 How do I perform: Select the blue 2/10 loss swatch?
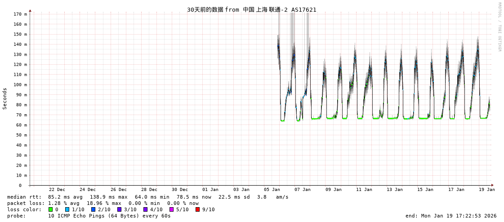pyautogui.click(x=93, y=209)
